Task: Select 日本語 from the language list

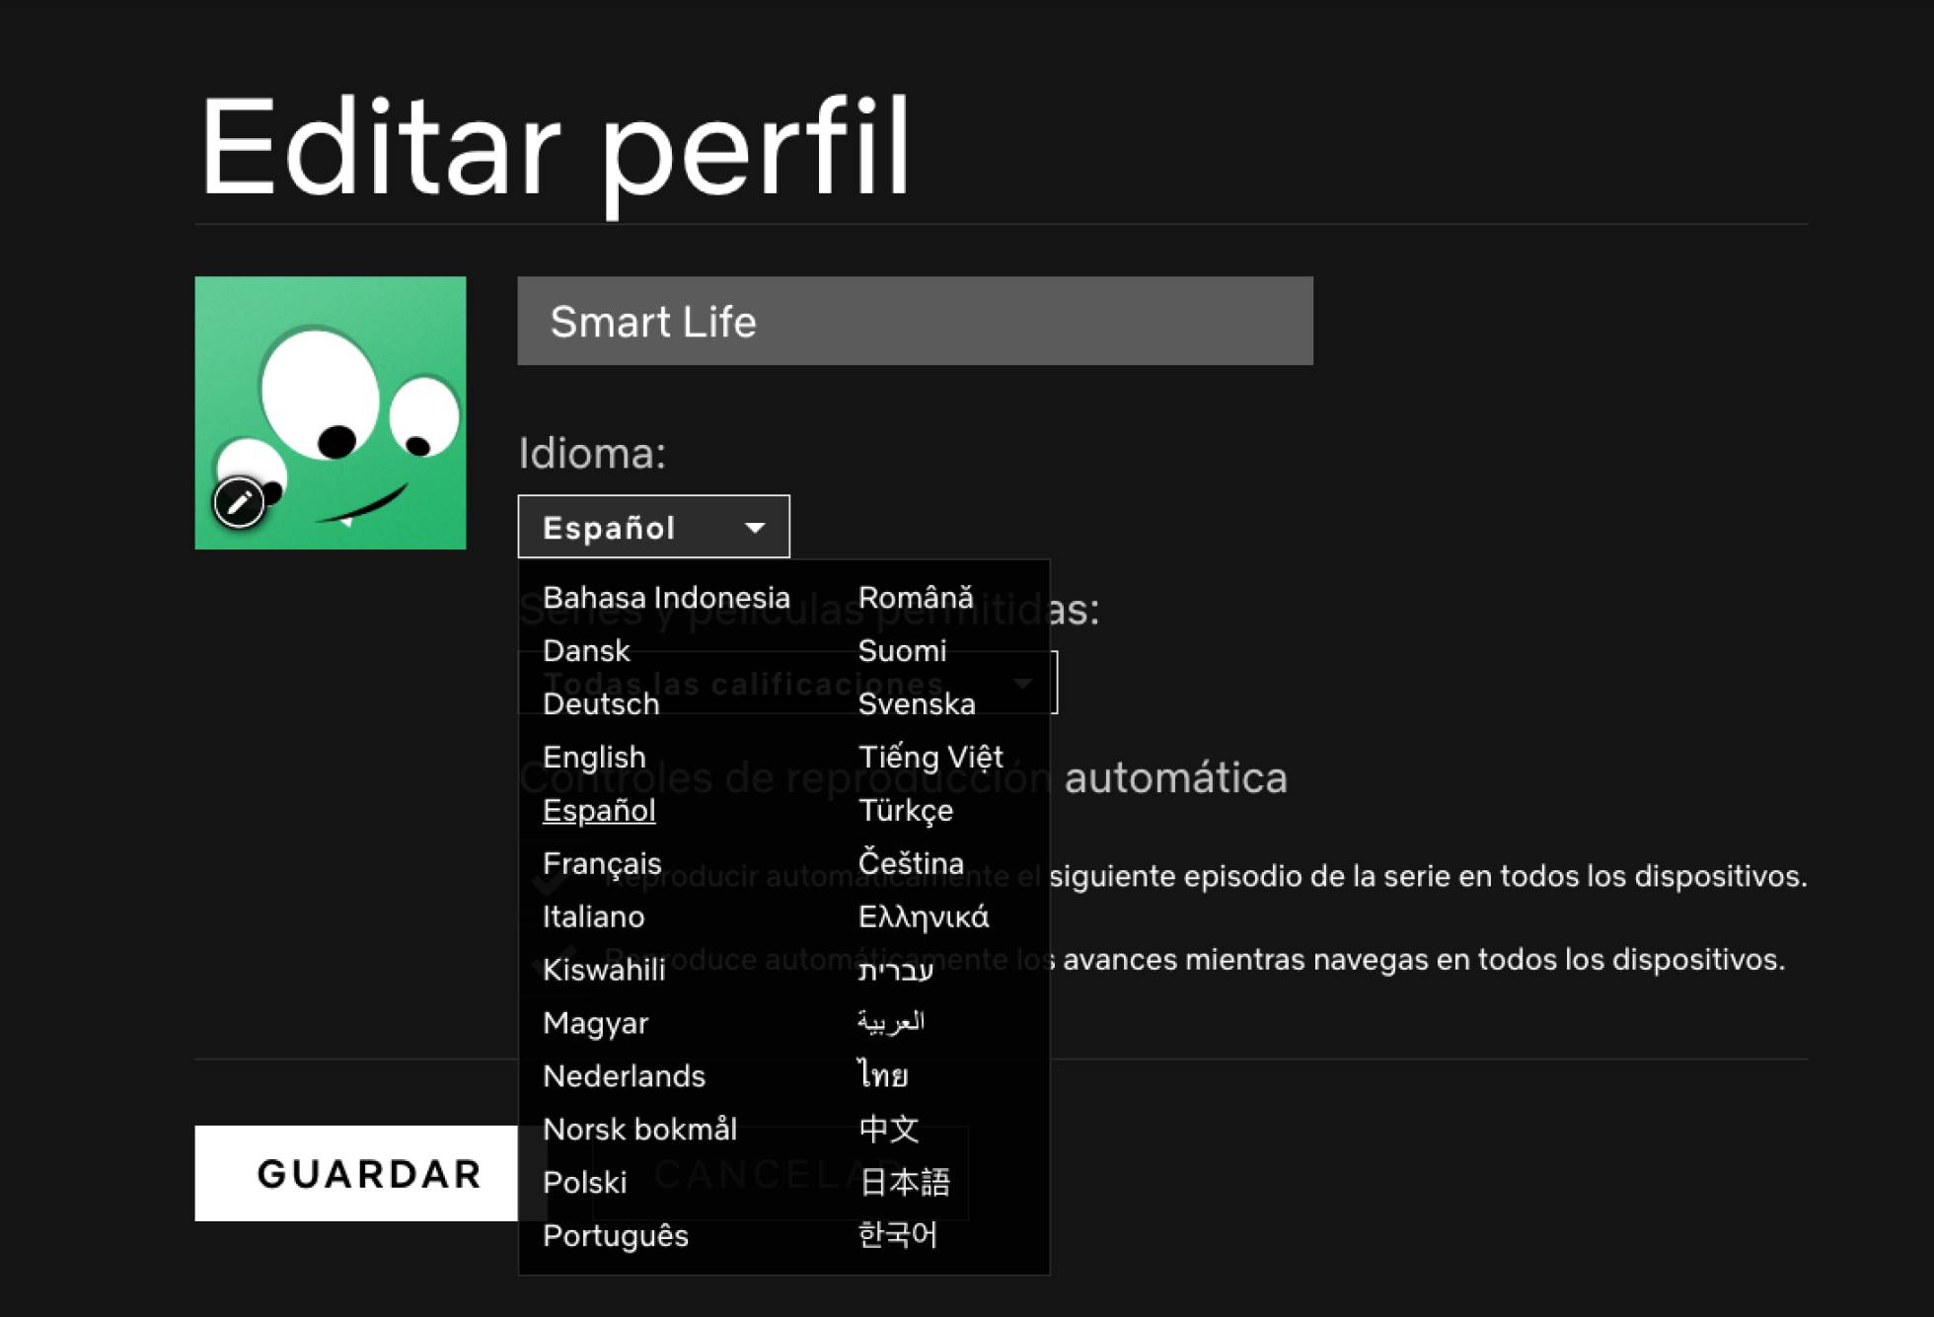Action: 904,1182
